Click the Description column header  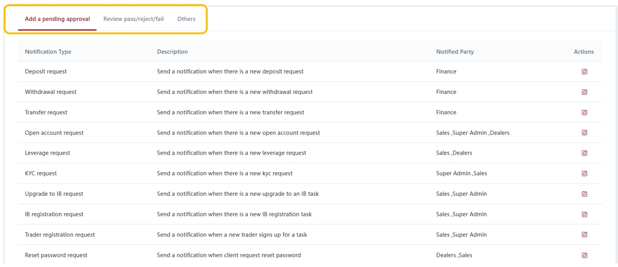pos(172,52)
